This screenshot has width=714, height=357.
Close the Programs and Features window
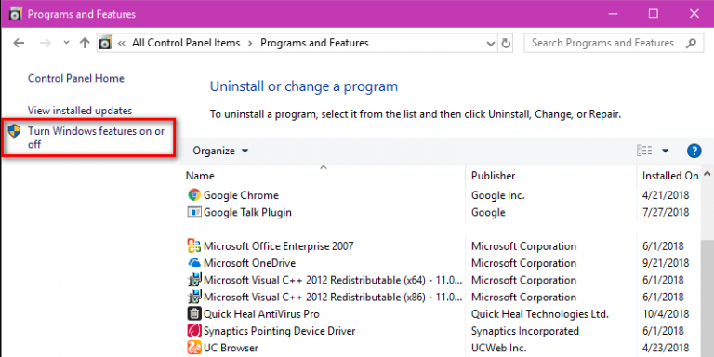[x=694, y=14]
